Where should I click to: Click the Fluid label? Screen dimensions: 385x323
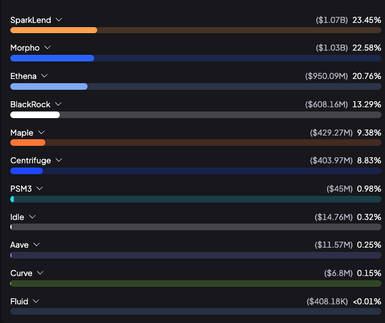tap(19, 301)
